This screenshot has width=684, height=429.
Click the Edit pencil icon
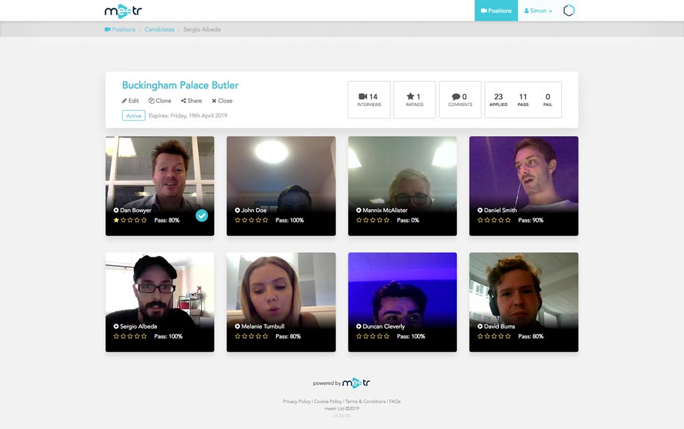(x=125, y=101)
